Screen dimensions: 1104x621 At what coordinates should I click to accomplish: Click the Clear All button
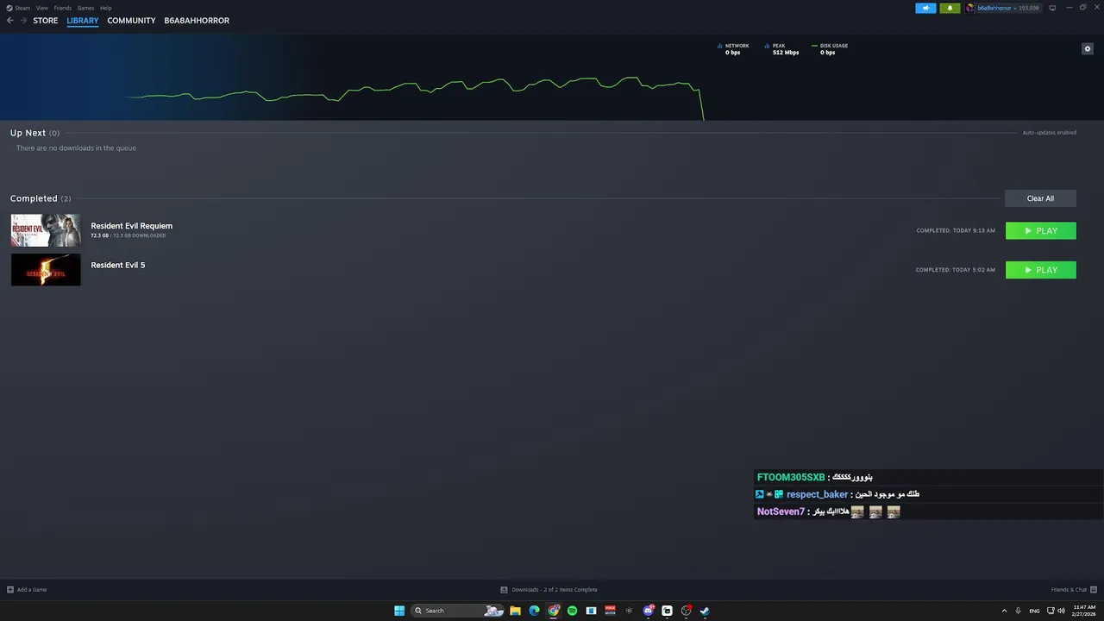pos(1040,198)
